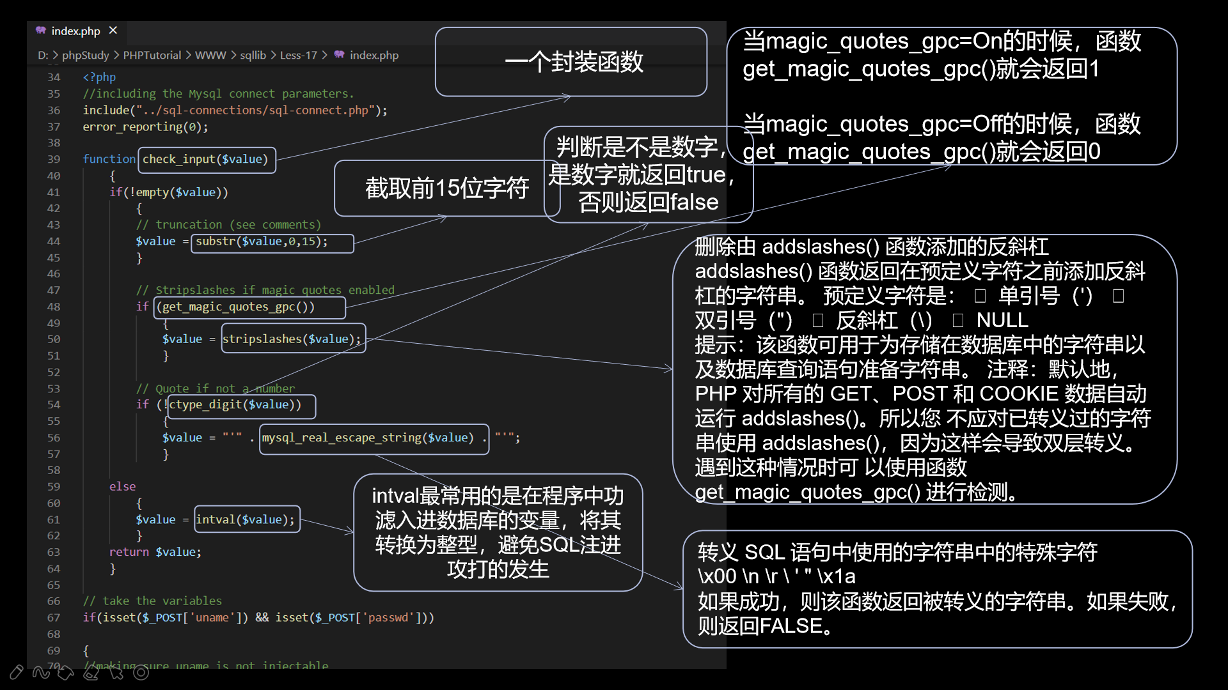Switch to the index.php tab
Image resolution: width=1228 pixels, height=690 pixels.
[75, 31]
